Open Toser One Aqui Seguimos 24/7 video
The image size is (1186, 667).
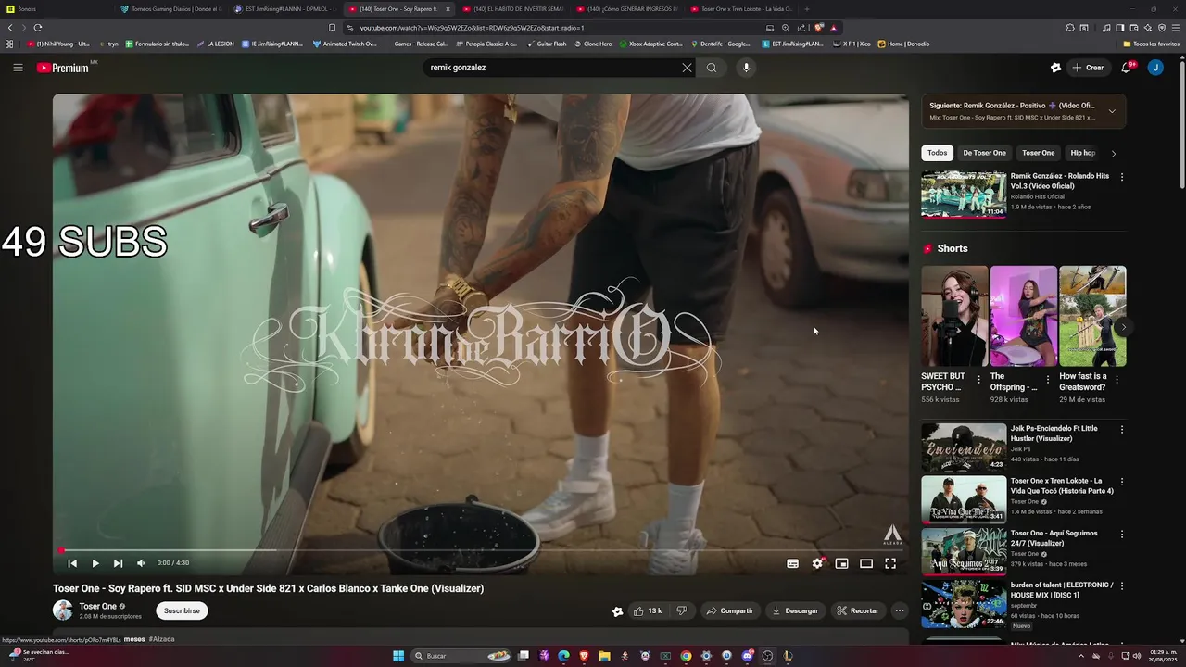coord(1054,538)
